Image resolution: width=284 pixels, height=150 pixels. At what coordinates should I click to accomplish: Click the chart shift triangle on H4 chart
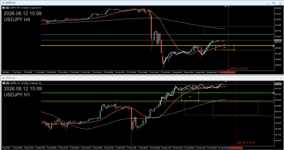pyautogui.click(x=225, y=6)
